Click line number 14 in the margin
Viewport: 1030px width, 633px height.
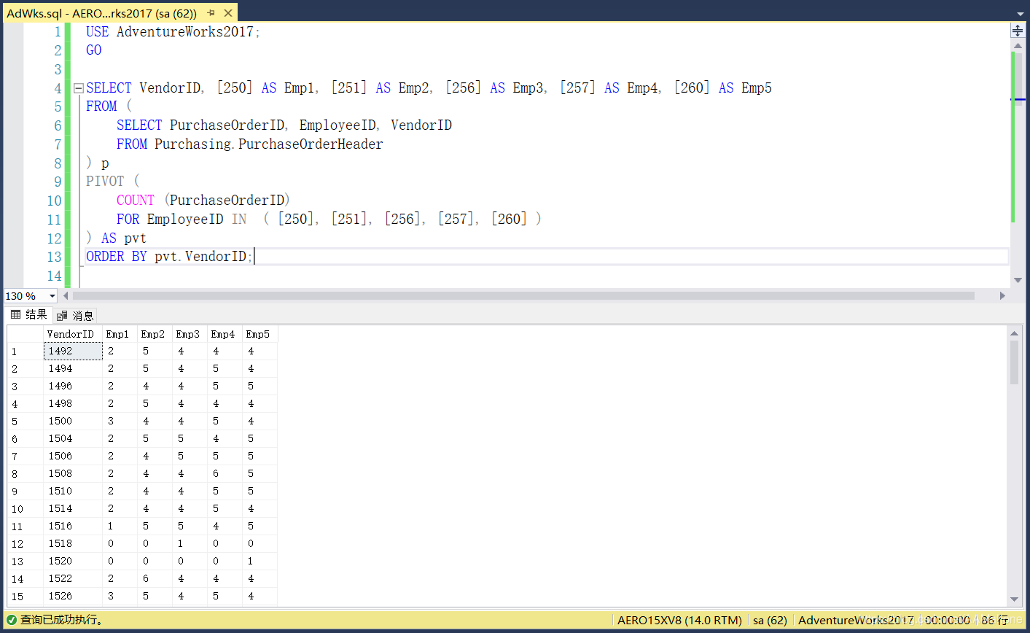(55, 276)
